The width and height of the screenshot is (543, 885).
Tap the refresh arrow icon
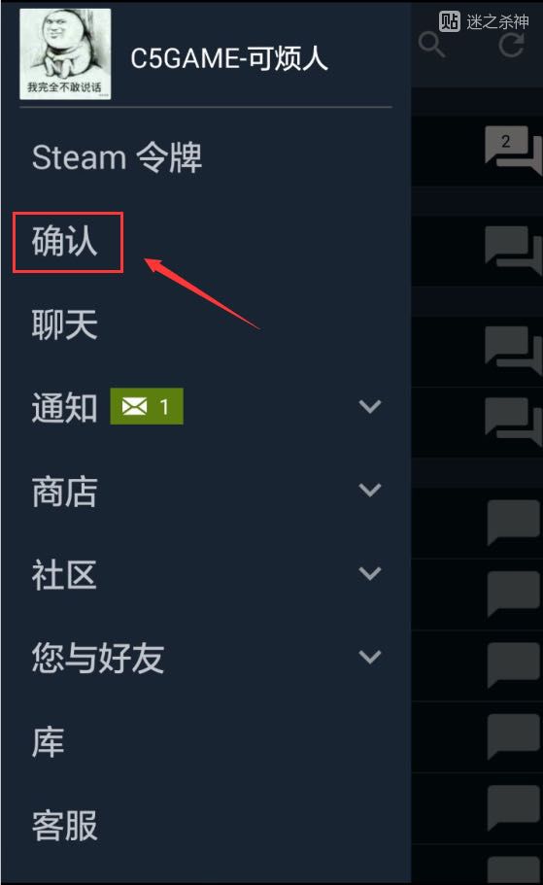(511, 45)
